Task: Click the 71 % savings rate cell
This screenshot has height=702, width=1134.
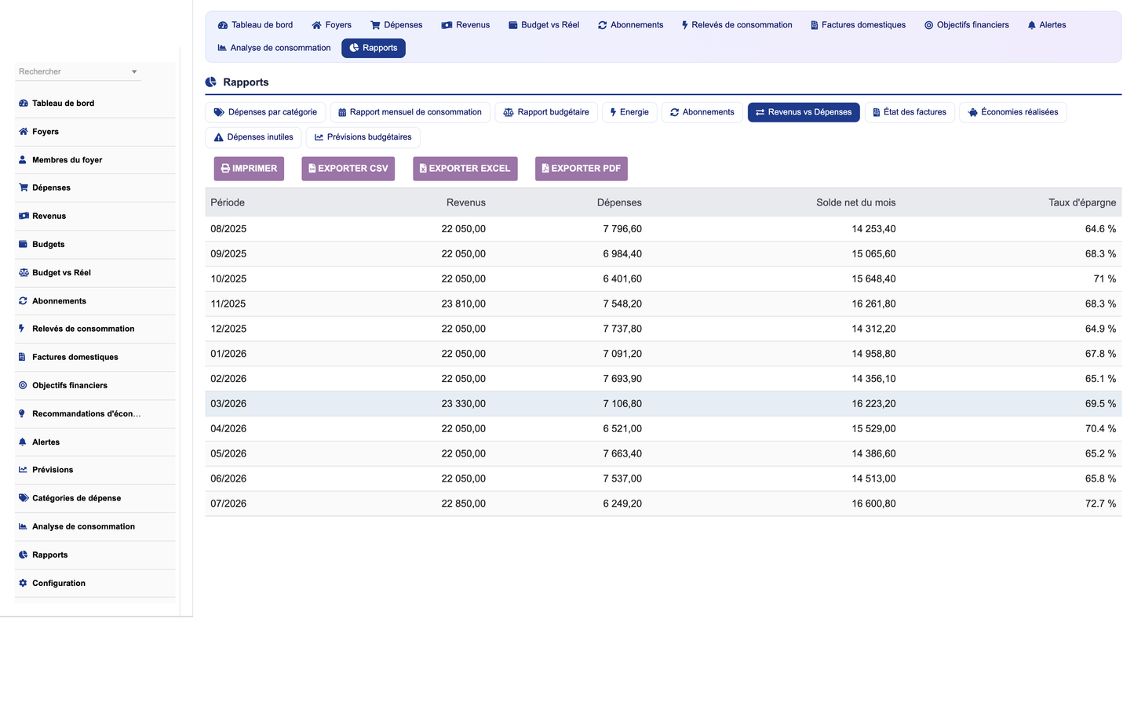Action: coord(1105,279)
